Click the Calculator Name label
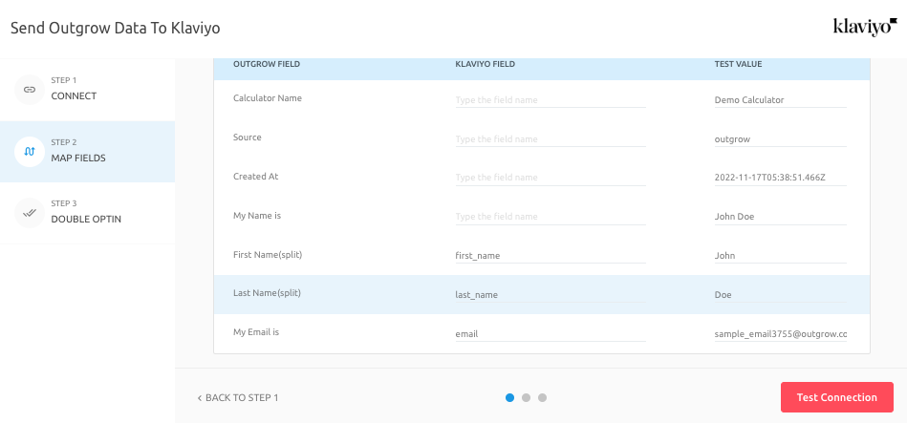Viewport: 907px width, 423px height. click(x=268, y=98)
